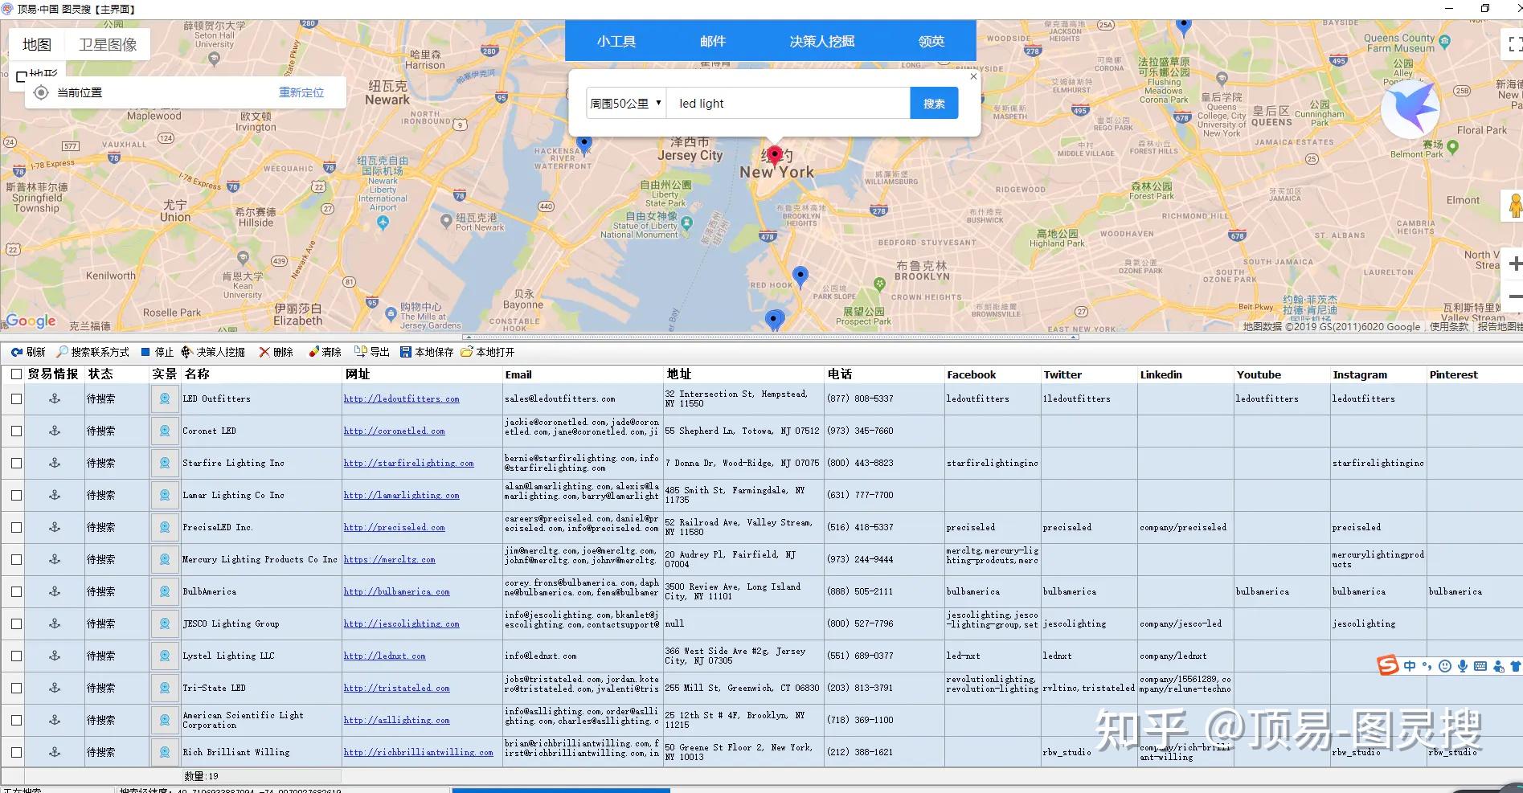Open the 周围50公里 radius dropdown
Viewport: 1523px width, 793px height.
(625, 104)
